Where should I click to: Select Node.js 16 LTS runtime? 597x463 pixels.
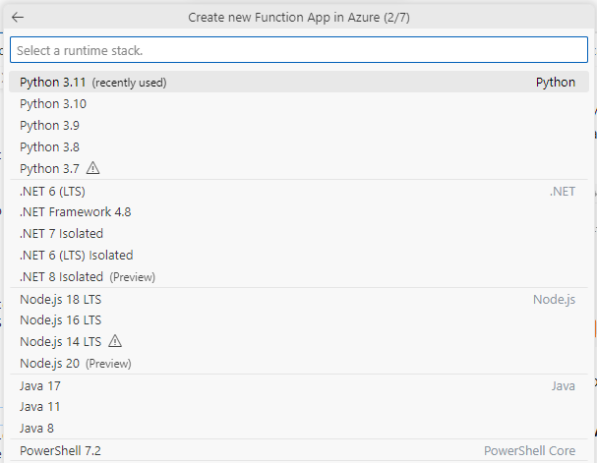pyautogui.click(x=299, y=319)
